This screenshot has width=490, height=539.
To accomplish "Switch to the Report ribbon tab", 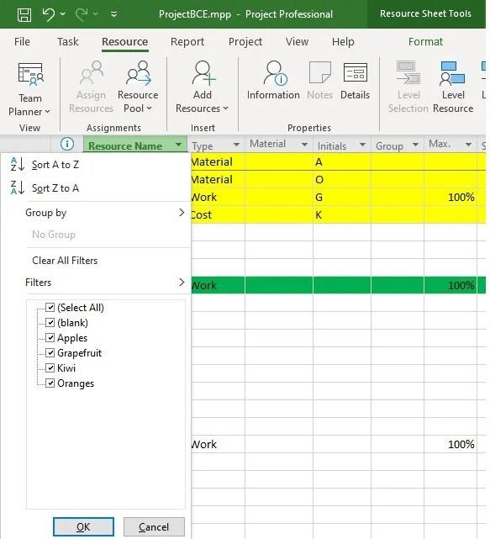I will pyautogui.click(x=187, y=42).
